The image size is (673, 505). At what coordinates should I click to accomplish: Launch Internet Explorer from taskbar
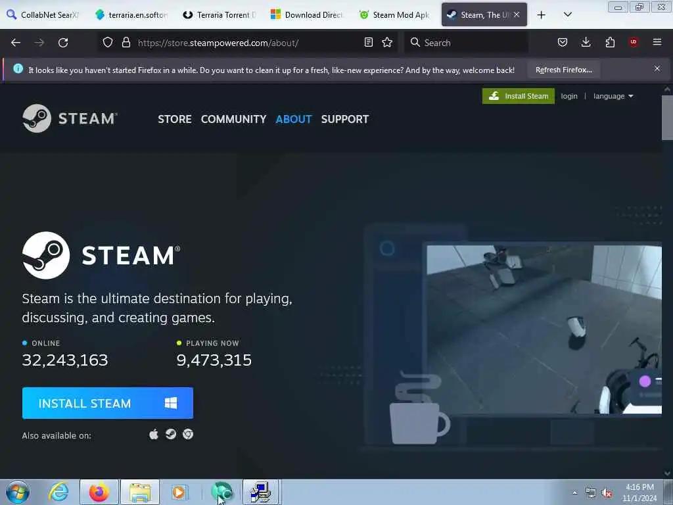58,492
